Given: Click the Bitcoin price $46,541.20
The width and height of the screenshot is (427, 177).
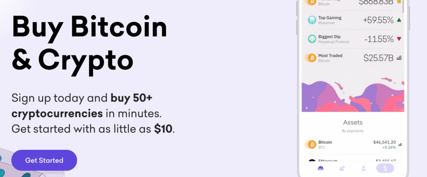Looking at the screenshot, I should pyautogui.click(x=384, y=142).
